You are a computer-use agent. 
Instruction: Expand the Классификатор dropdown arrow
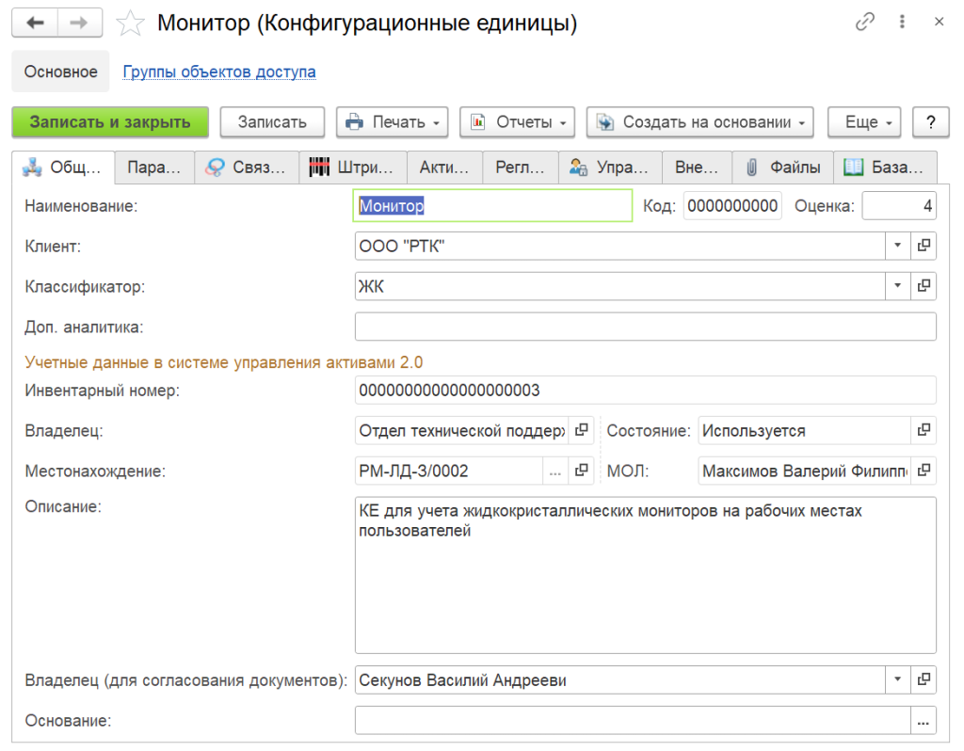[897, 286]
